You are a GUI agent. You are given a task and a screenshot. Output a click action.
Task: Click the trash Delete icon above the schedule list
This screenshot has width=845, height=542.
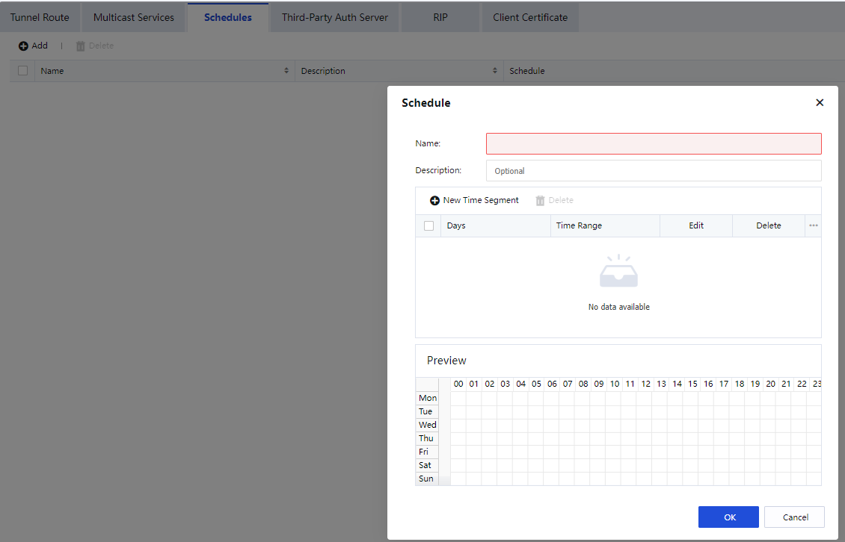[81, 46]
